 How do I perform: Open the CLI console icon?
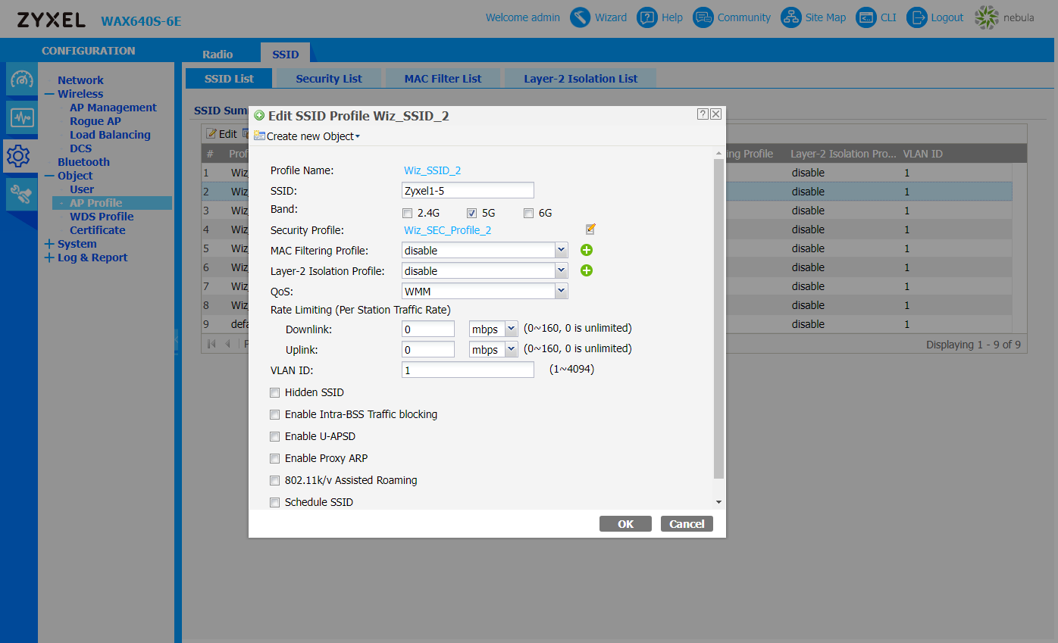(x=866, y=17)
